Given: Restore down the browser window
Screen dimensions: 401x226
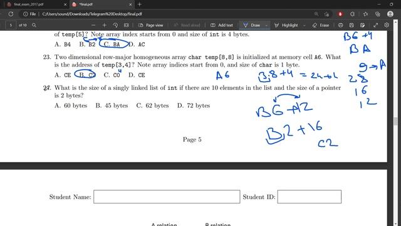Looking at the screenshot, I should click(391, 4).
